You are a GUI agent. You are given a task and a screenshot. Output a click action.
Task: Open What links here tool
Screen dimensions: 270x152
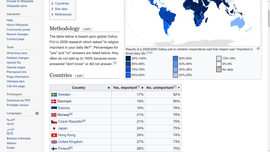click(x=17, y=53)
